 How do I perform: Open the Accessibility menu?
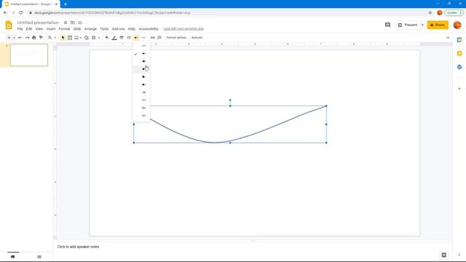tap(149, 29)
